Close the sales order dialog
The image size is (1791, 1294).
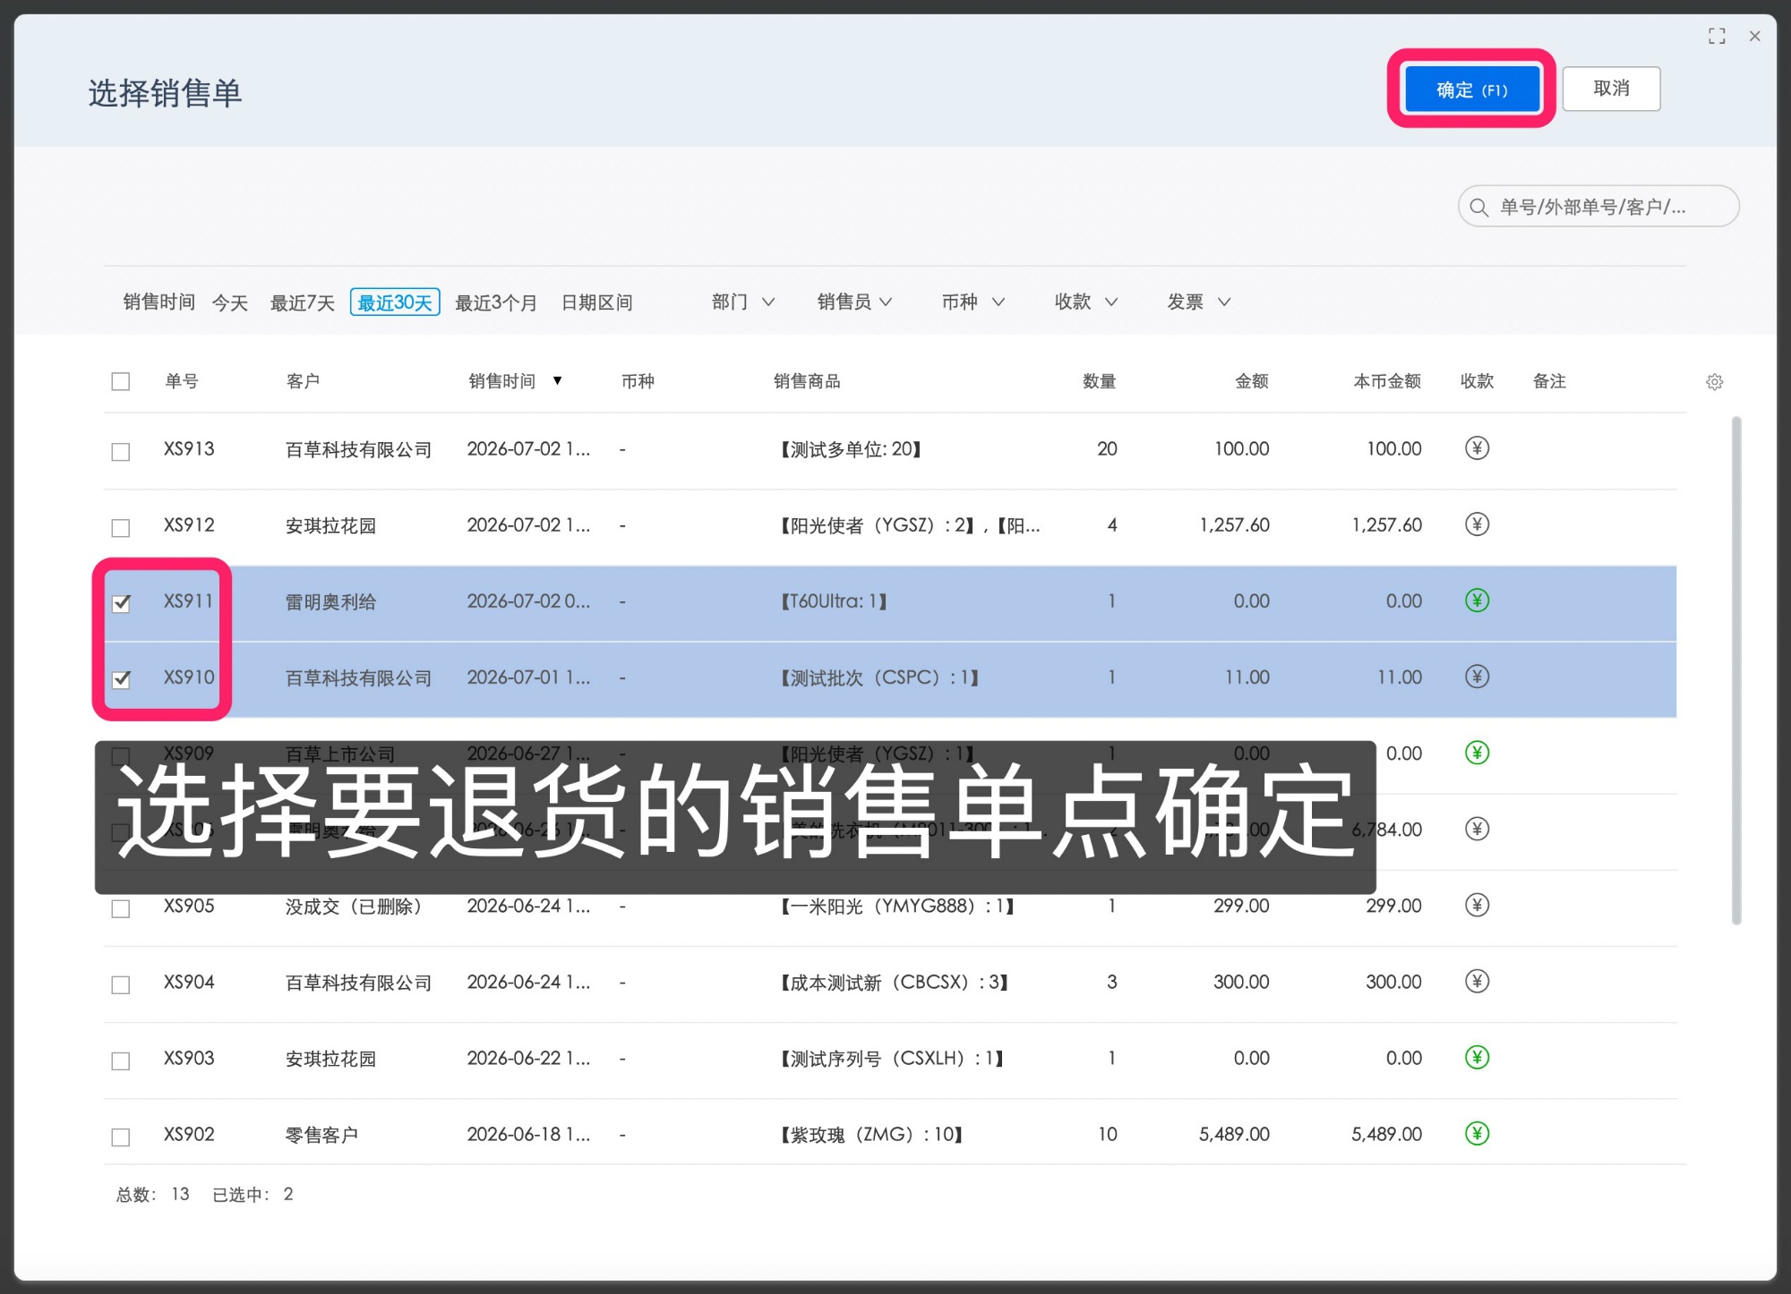coord(1755,36)
